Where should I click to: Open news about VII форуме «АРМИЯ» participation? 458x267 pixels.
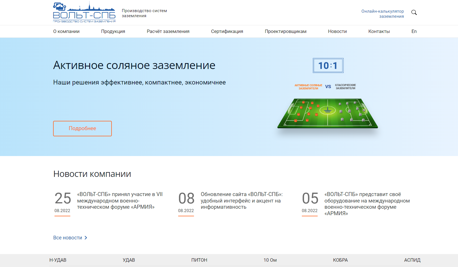tap(120, 201)
